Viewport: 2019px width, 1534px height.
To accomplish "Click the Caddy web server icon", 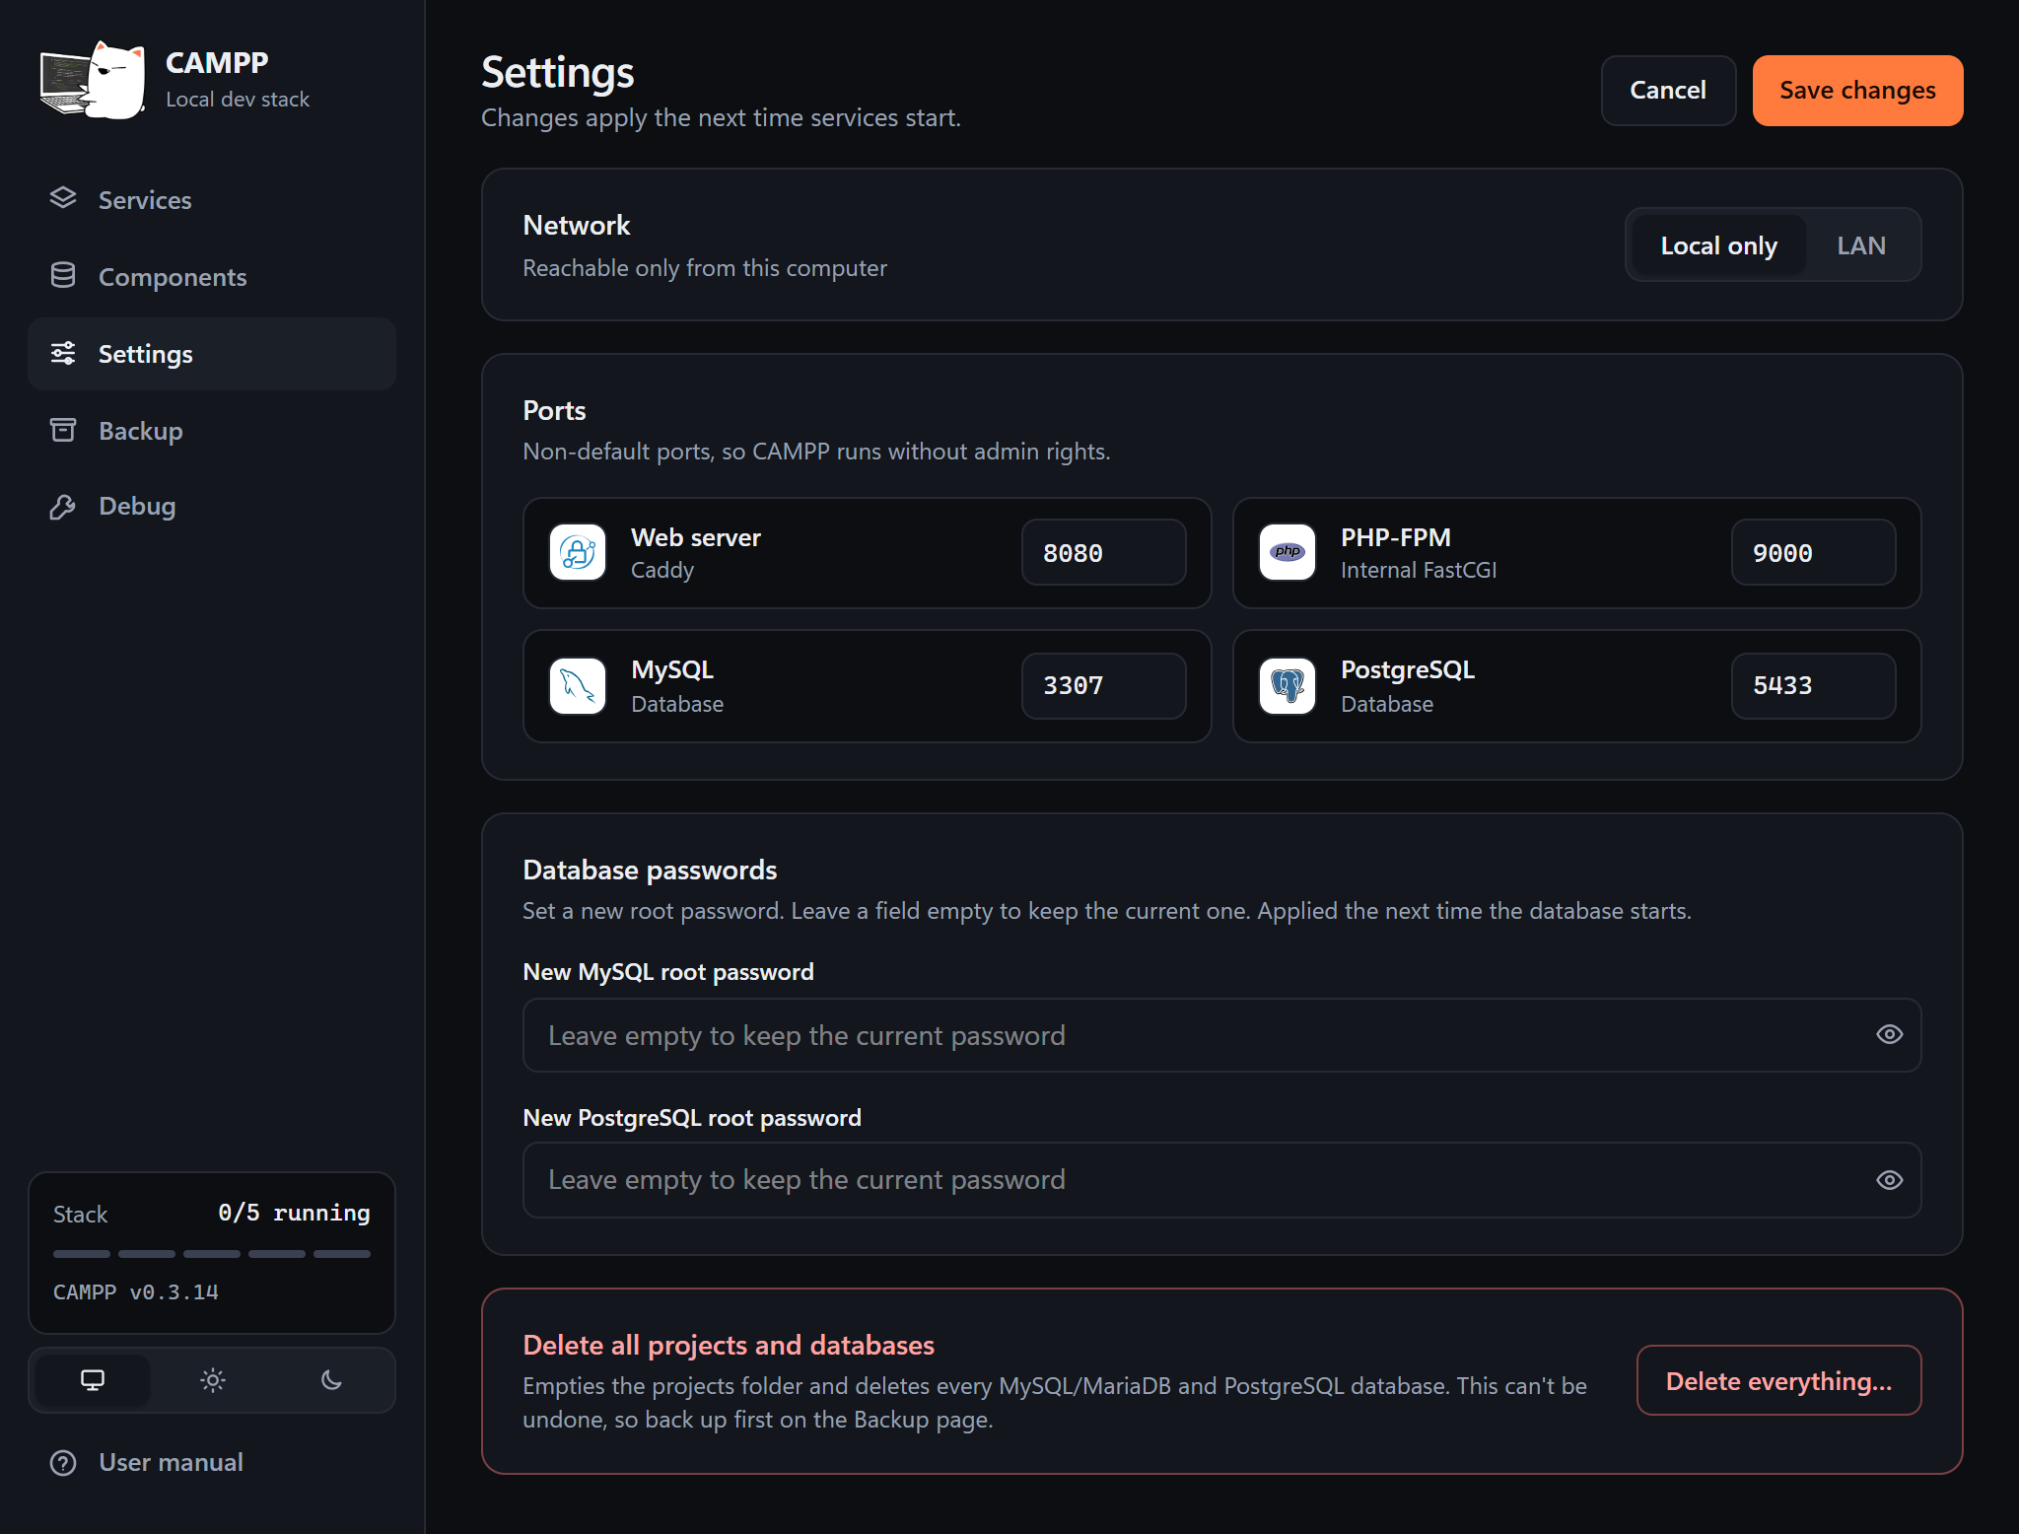I will tap(578, 552).
